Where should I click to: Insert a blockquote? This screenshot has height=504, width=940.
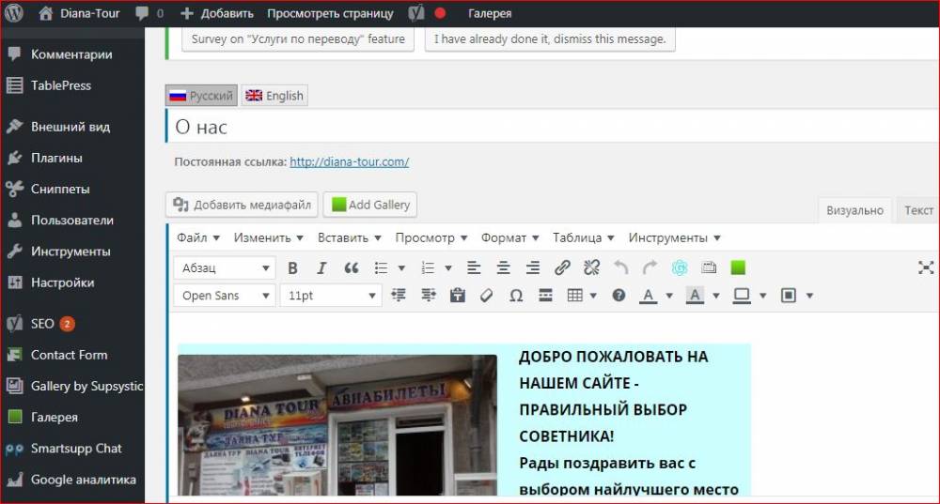tap(352, 267)
